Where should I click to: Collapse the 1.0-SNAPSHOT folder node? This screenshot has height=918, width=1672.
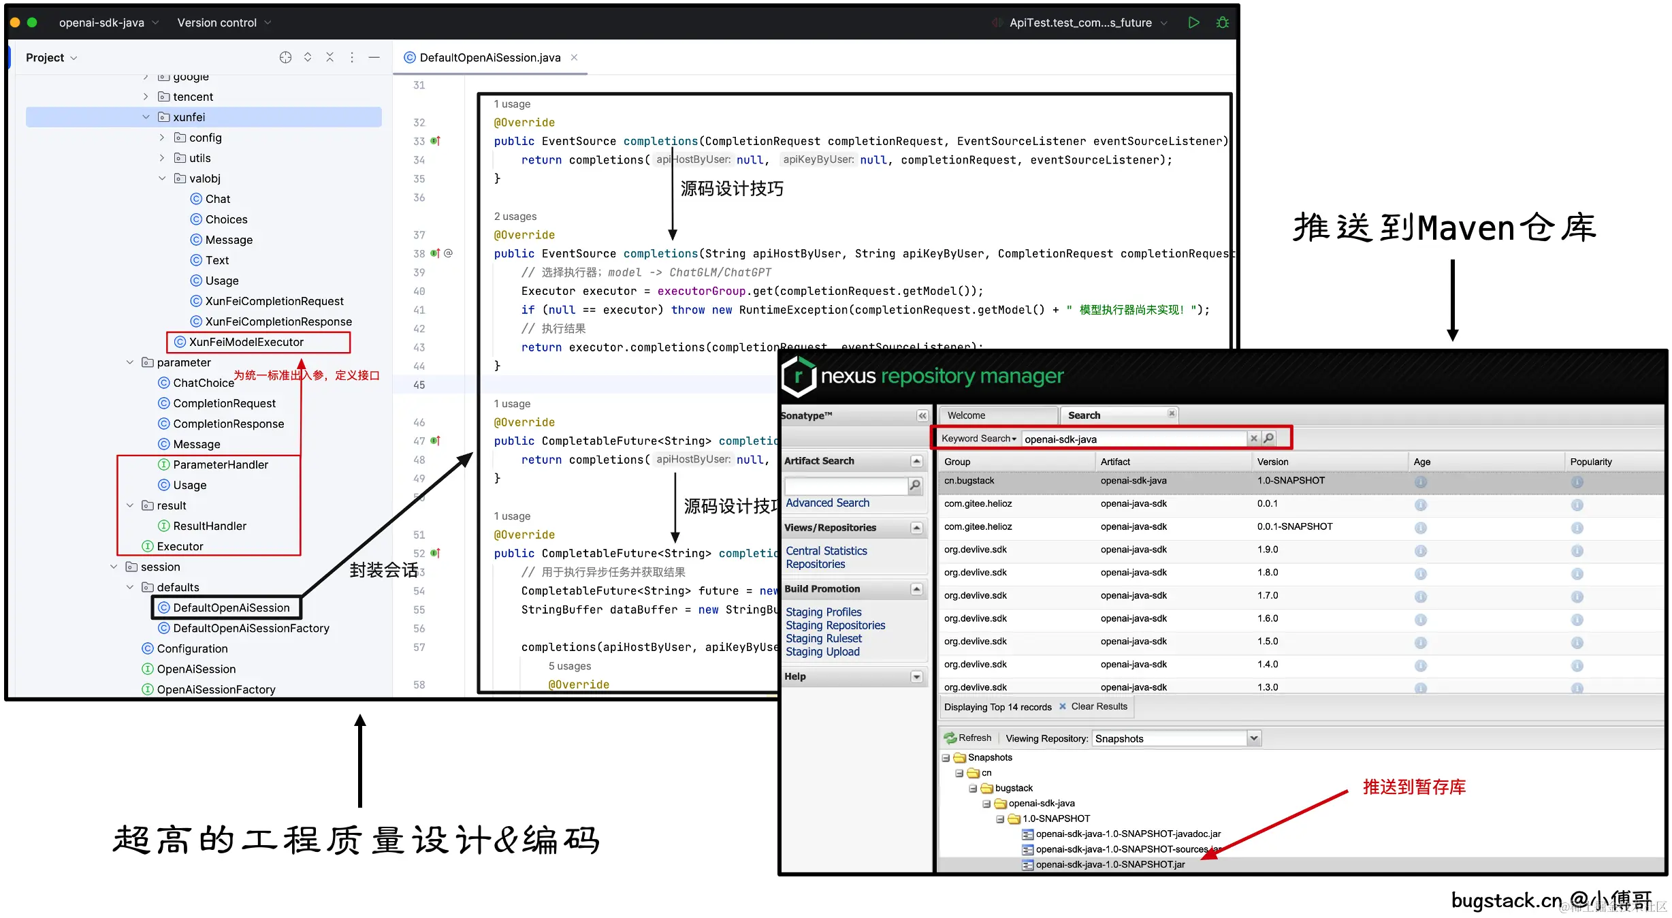point(1000,819)
